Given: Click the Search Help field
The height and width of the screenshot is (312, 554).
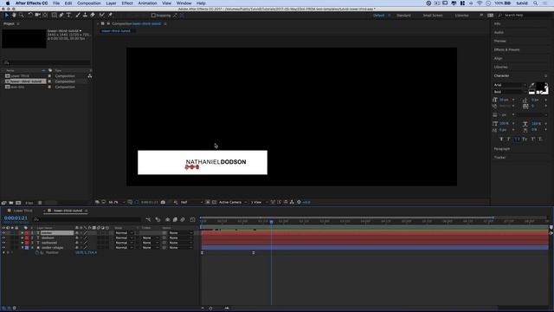Looking at the screenshot, I should pos(525,16).
